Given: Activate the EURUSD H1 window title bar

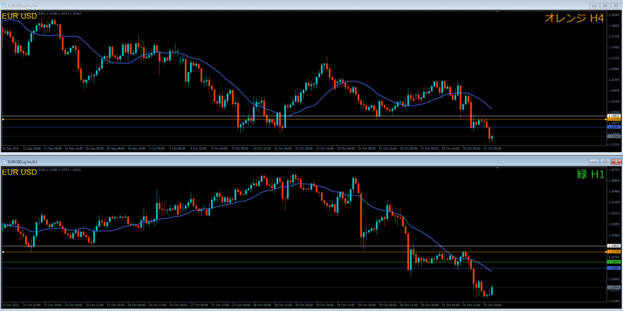Looking at the screenshot, I should [243, 161].
